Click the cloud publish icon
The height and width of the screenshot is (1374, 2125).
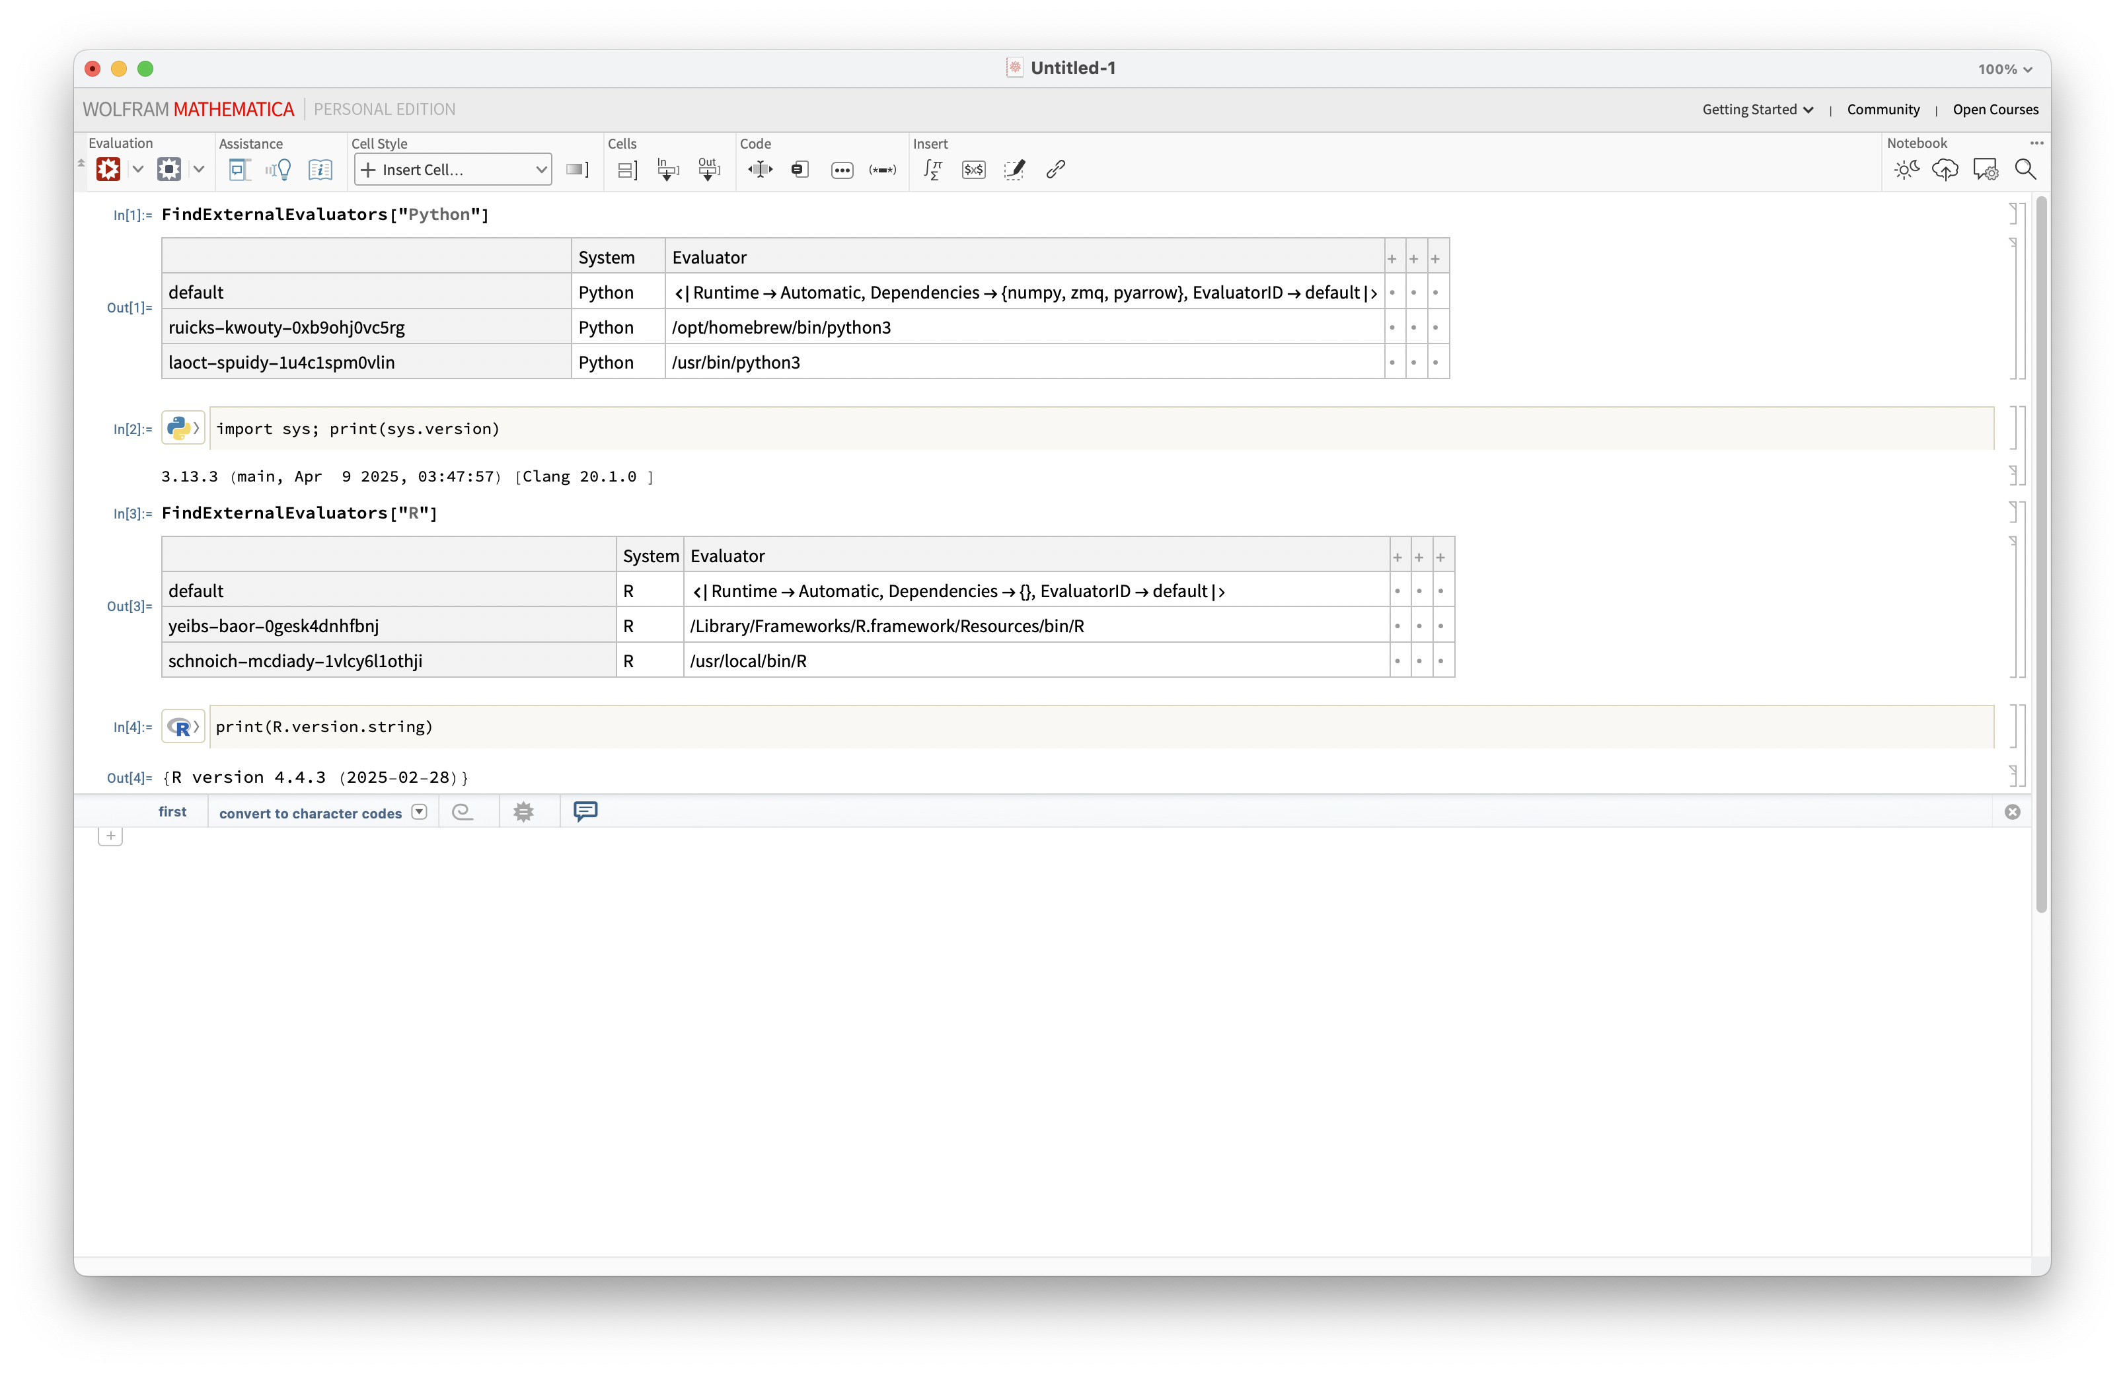[x=1945, y=170]
